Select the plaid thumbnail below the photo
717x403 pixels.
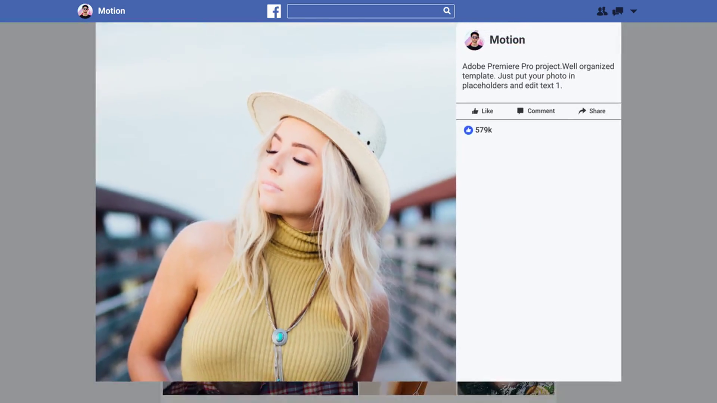260,388
